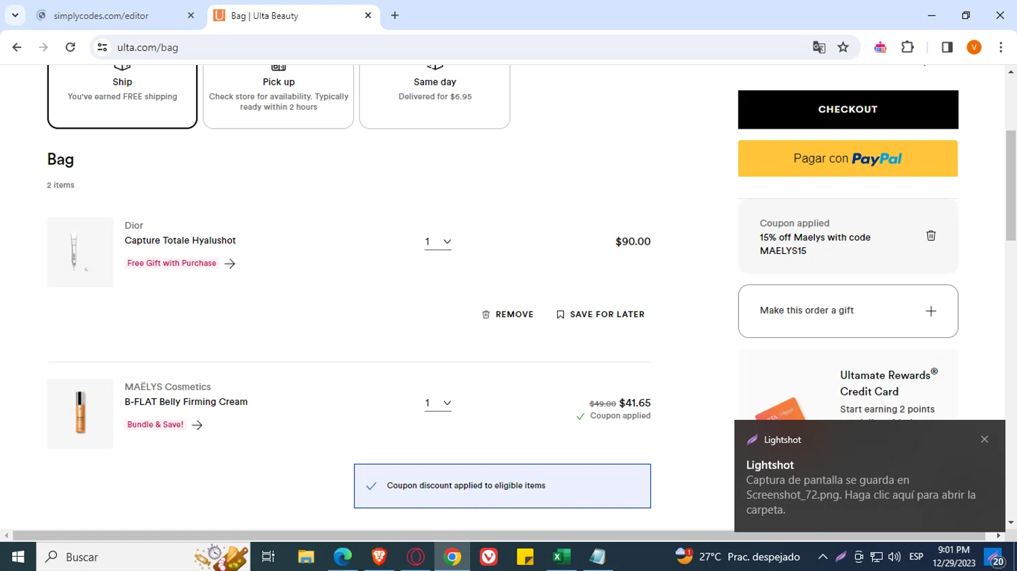Open Sticky Notes from taskbar
Viewport: 1017px width, 571px height.
(x=525, y=557)
